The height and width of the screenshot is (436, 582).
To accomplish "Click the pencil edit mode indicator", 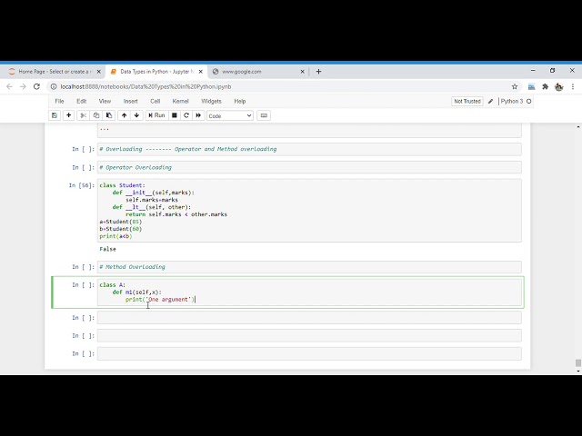I will pyautogui.click(x=490, y=101).
